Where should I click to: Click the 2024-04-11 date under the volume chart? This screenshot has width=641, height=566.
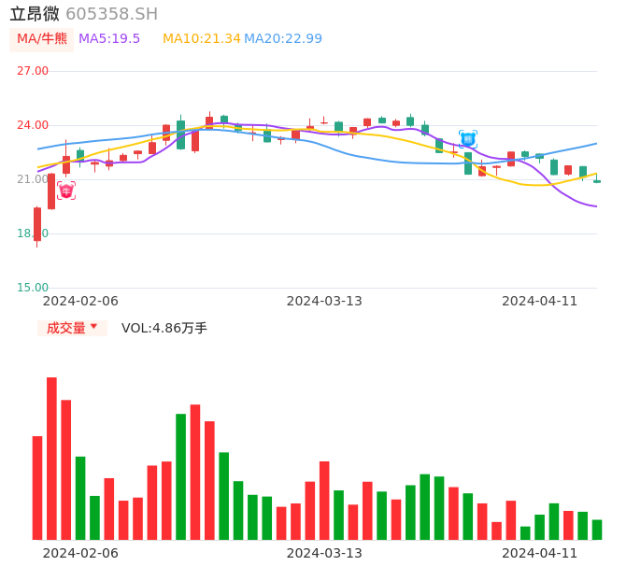(540, 553)
